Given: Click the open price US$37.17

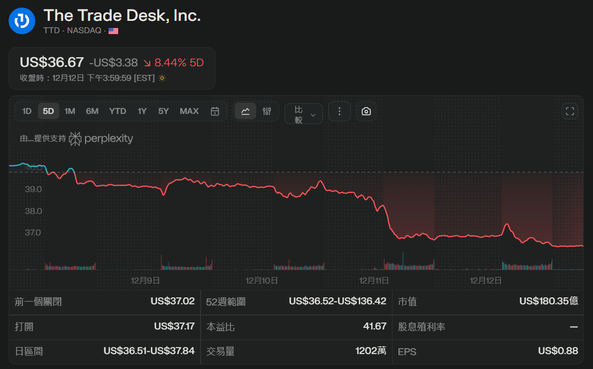Looking at the screenshot, I should point(174,326).
